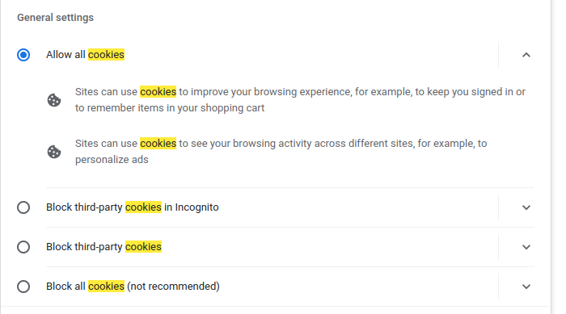The width and height of the screenshot is (566, 314).
Task: Click the General settings heading
Action: (55, 18)
